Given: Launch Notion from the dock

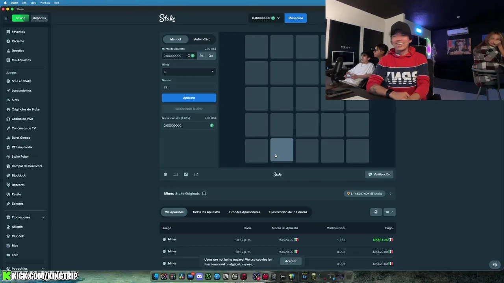Looking at the screenshot, I should (226, 277).
